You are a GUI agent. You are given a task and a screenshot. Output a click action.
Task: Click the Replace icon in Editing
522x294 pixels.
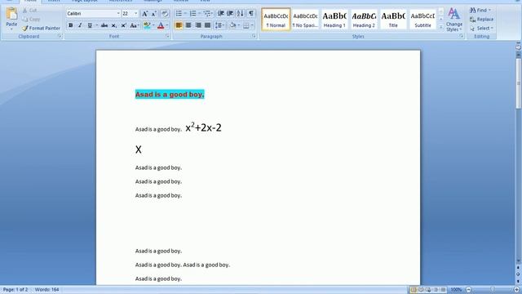tap(482, 20)
